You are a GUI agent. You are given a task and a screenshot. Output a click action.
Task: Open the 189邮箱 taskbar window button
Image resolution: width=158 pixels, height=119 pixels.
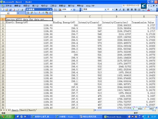pos(66,117)
